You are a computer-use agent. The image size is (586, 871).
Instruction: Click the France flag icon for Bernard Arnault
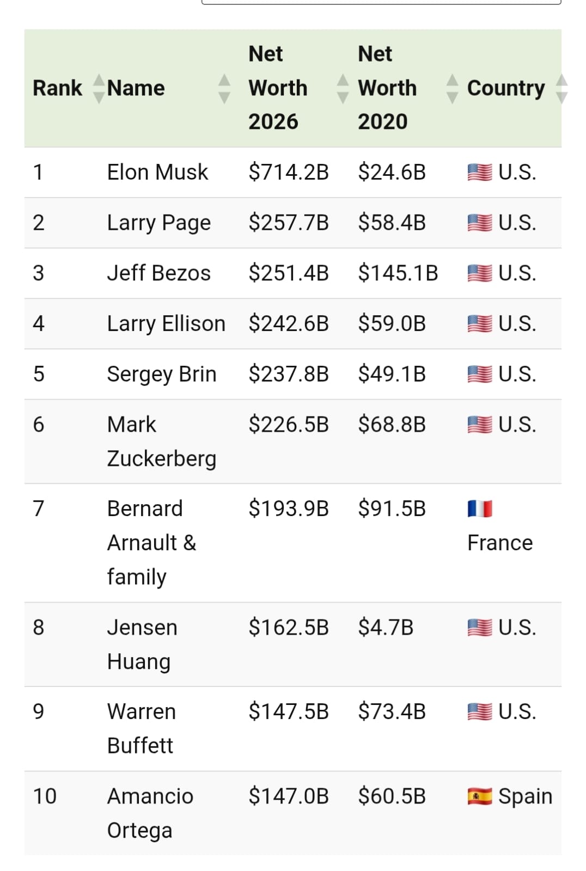tap(480, 508)
